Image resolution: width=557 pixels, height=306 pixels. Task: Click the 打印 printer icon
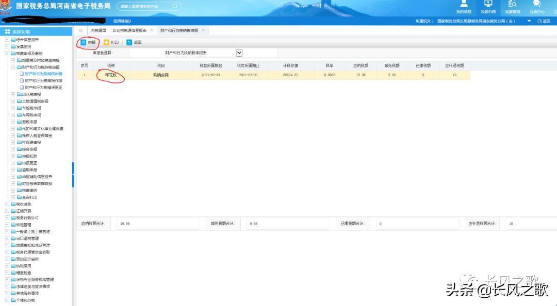tap(106, 42)
